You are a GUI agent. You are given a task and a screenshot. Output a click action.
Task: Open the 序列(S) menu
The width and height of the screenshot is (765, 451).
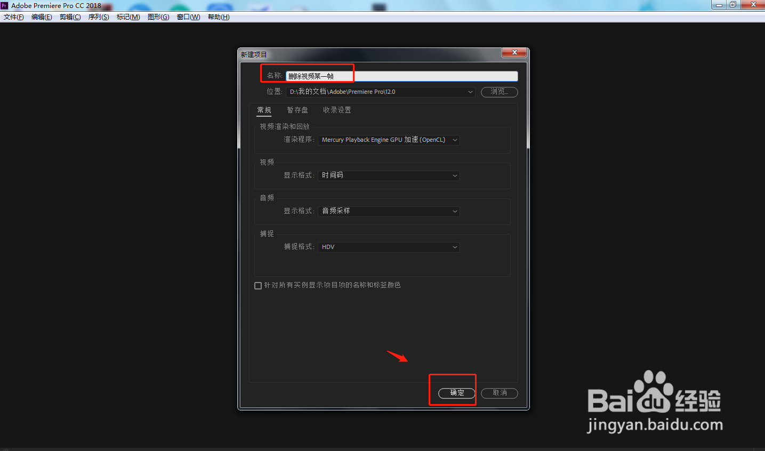pyautogui.click(x=99, y=17)
